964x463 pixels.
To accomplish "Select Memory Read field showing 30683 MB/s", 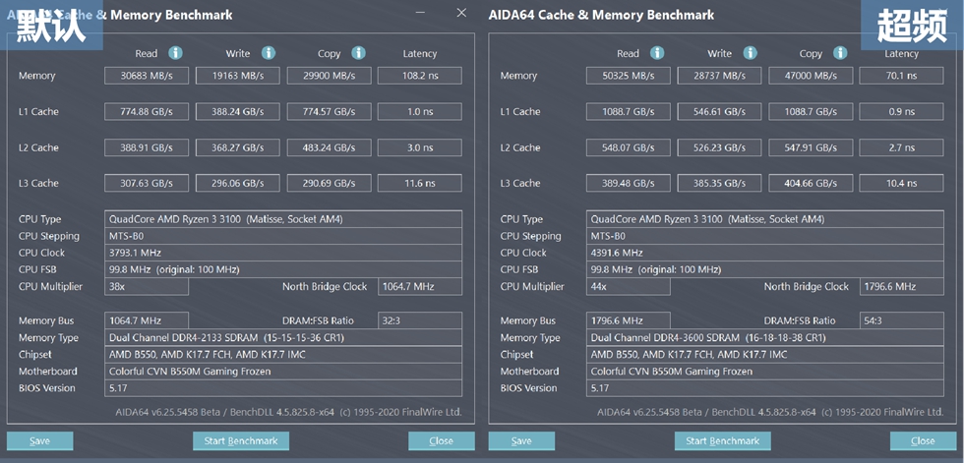I will 147,76.
